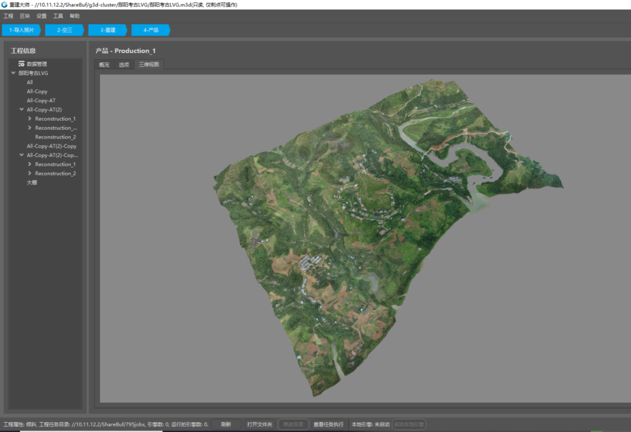Click the 打开文件夹 button
This screenshot has width=631, height=432.
[259, 424]
